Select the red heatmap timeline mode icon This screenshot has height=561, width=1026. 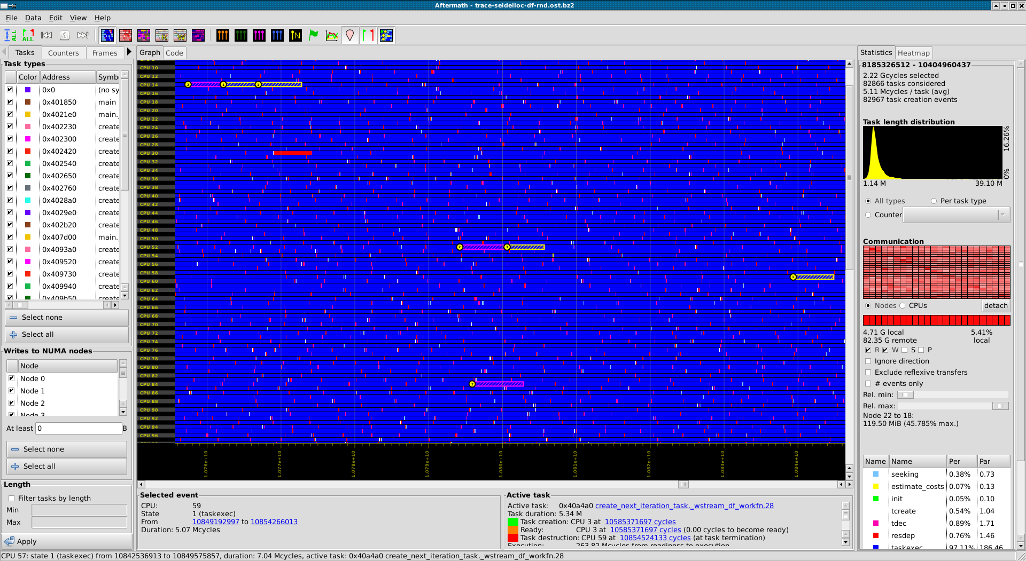(x=126, y=35)
